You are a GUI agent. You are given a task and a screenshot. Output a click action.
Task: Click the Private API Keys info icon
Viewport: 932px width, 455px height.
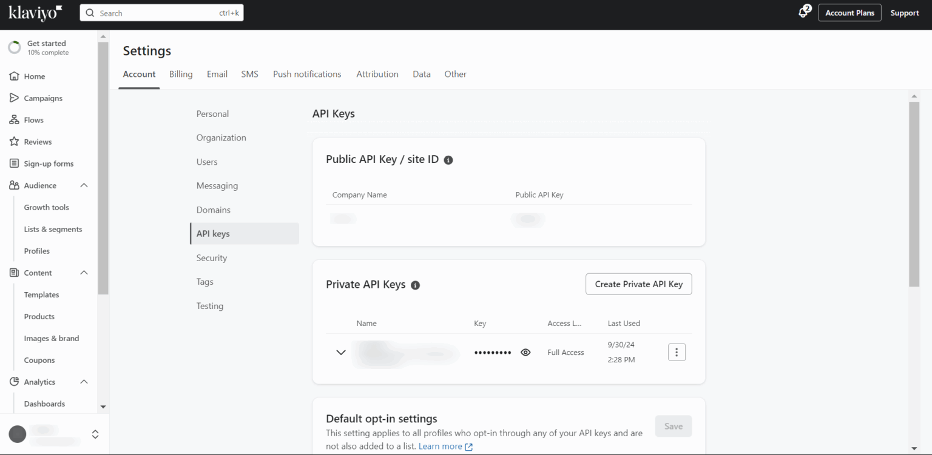pyautogui.click(x=416, y=285)
